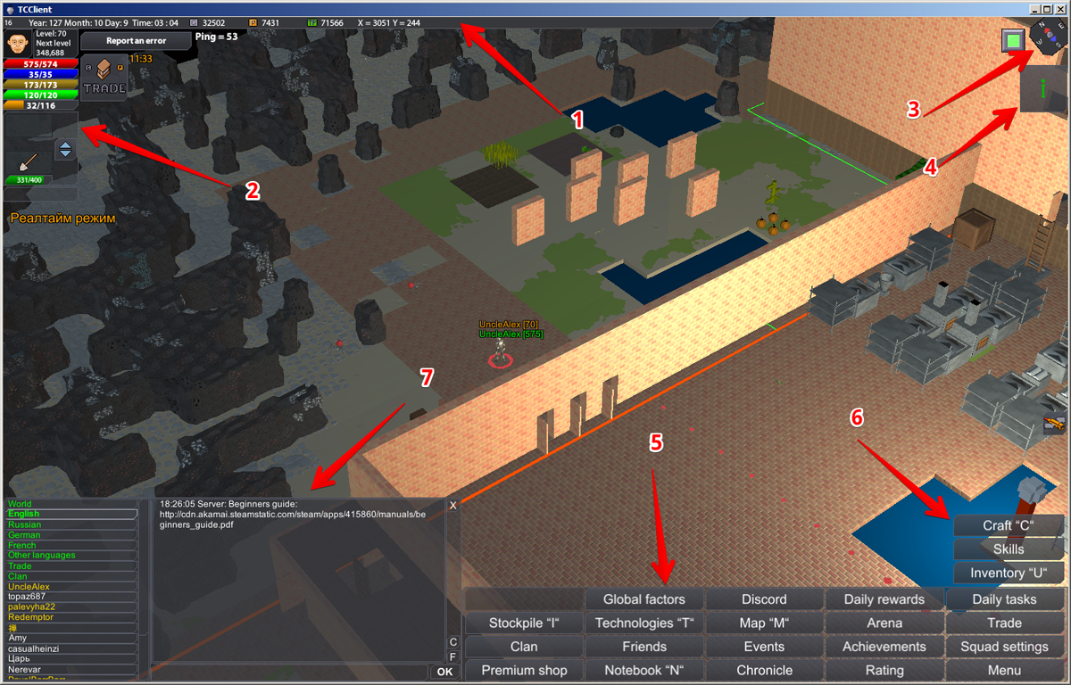Open Technologies "T"
The height and width of the screenshot is (685, 1071).
click(x=644, y=623)
